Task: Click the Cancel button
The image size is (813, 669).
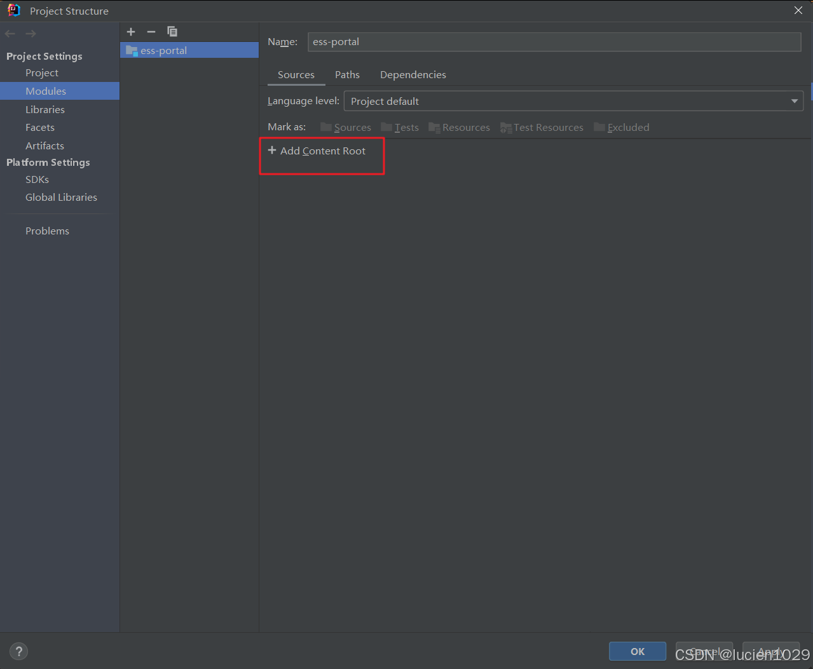Action: tap(704, 651)
